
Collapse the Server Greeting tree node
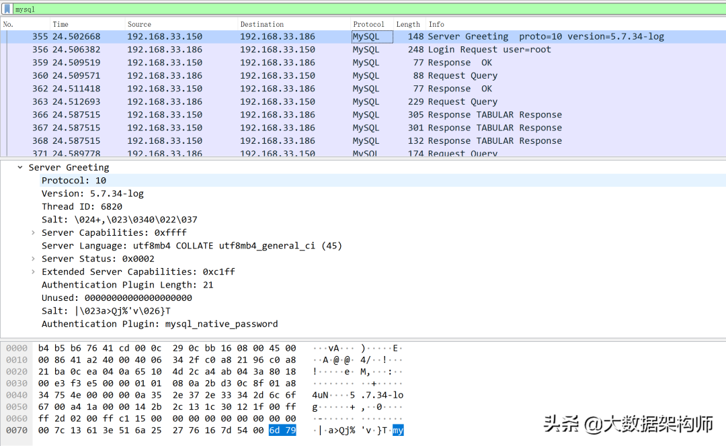20,167
